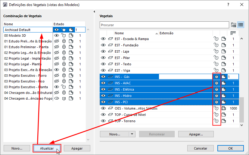This screenshot has width=249, height=155.
Task: Click number field of Archicad Default combination
Action: click(x=80, y=30)
